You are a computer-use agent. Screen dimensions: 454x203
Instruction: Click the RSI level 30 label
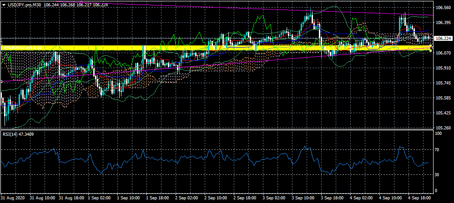click(x=438, y=174)
